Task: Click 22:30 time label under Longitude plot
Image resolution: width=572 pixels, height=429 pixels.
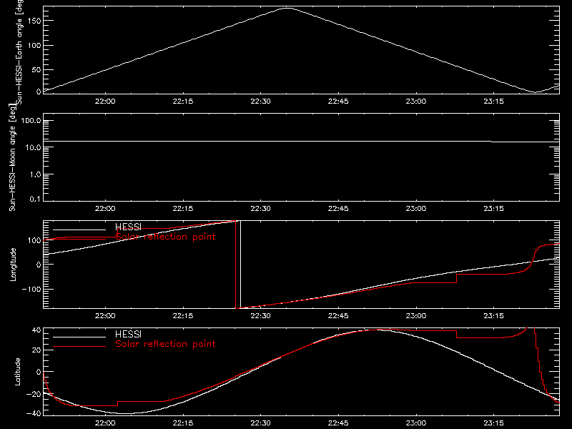Action: 260,316
